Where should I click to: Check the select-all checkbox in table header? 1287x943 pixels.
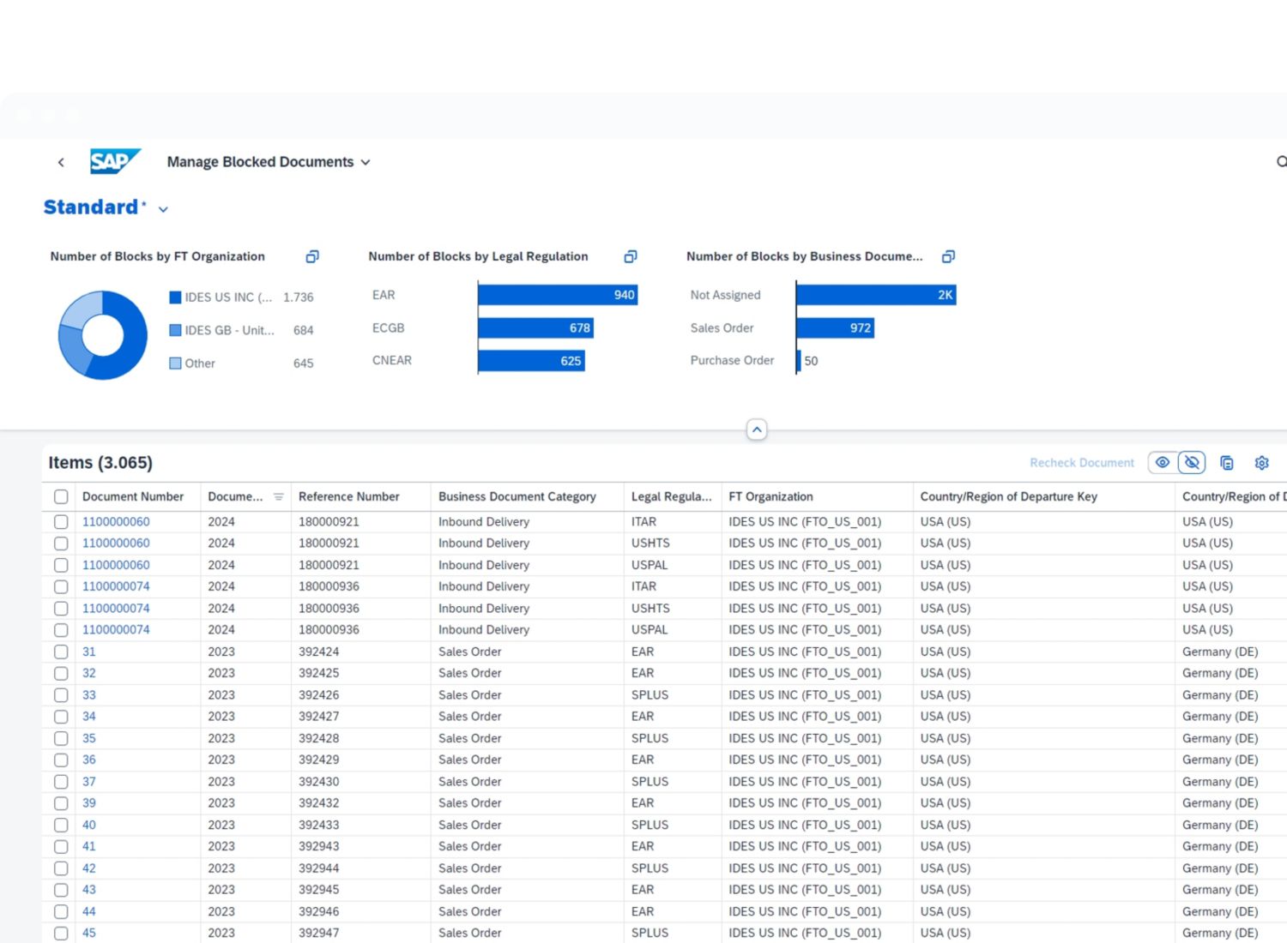pyautogui.click(x=61, y=496)
